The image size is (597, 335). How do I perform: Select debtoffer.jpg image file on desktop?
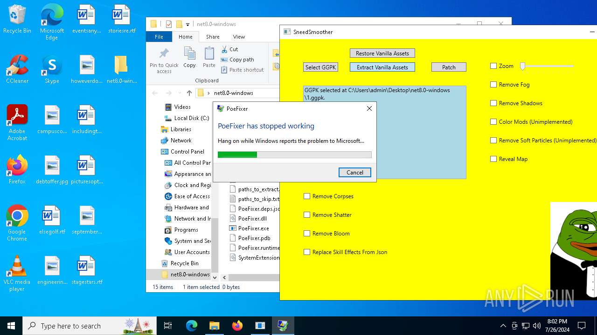pyautogui.click(x=52, y=170)
